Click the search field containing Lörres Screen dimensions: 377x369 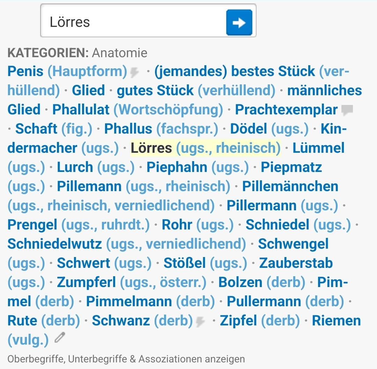coord(133,22)
